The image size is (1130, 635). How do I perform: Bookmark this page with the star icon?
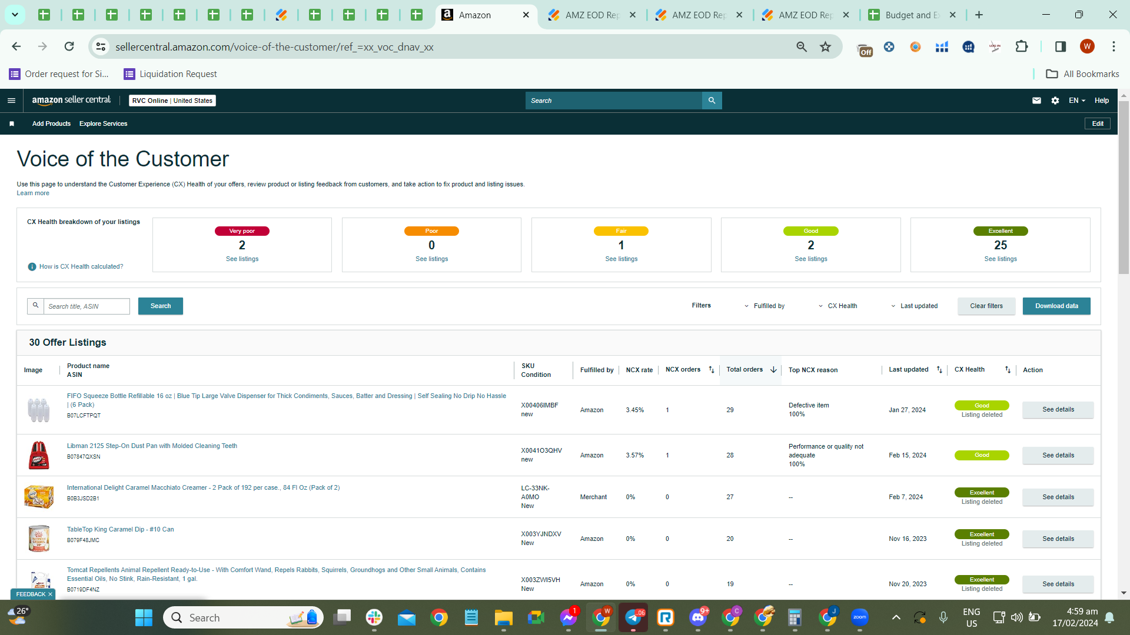click(825, 46)
